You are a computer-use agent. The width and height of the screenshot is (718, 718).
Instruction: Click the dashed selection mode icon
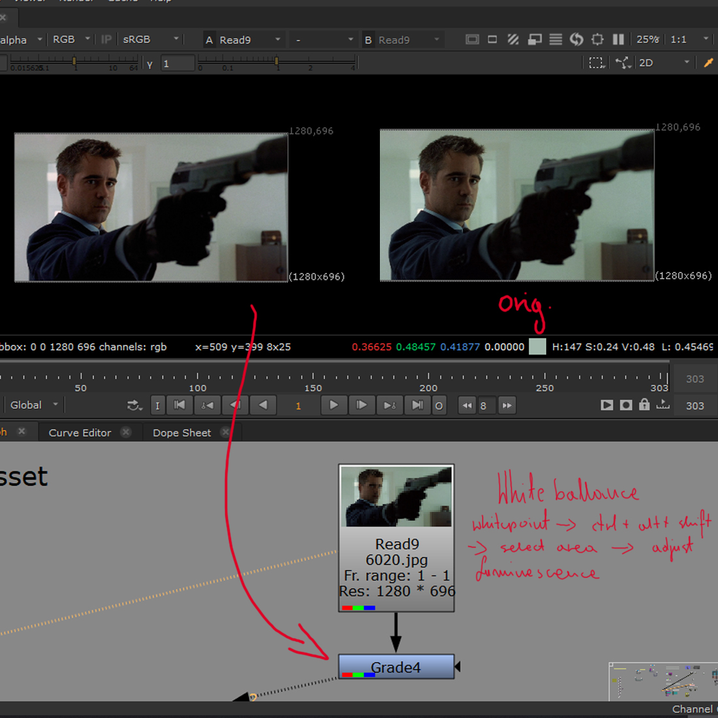coord(597,63)
